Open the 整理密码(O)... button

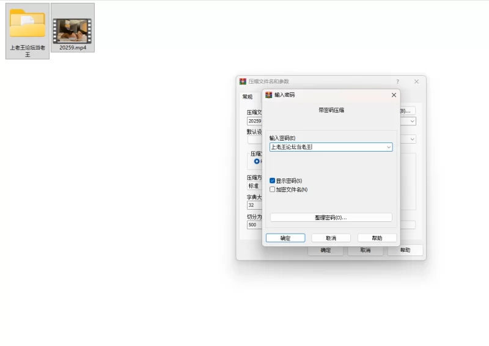point(331,218)
